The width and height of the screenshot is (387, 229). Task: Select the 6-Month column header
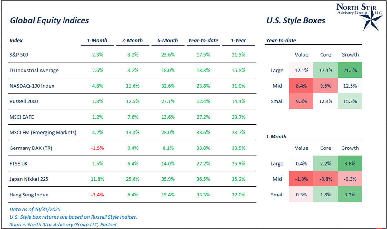(x=168, y=41)
